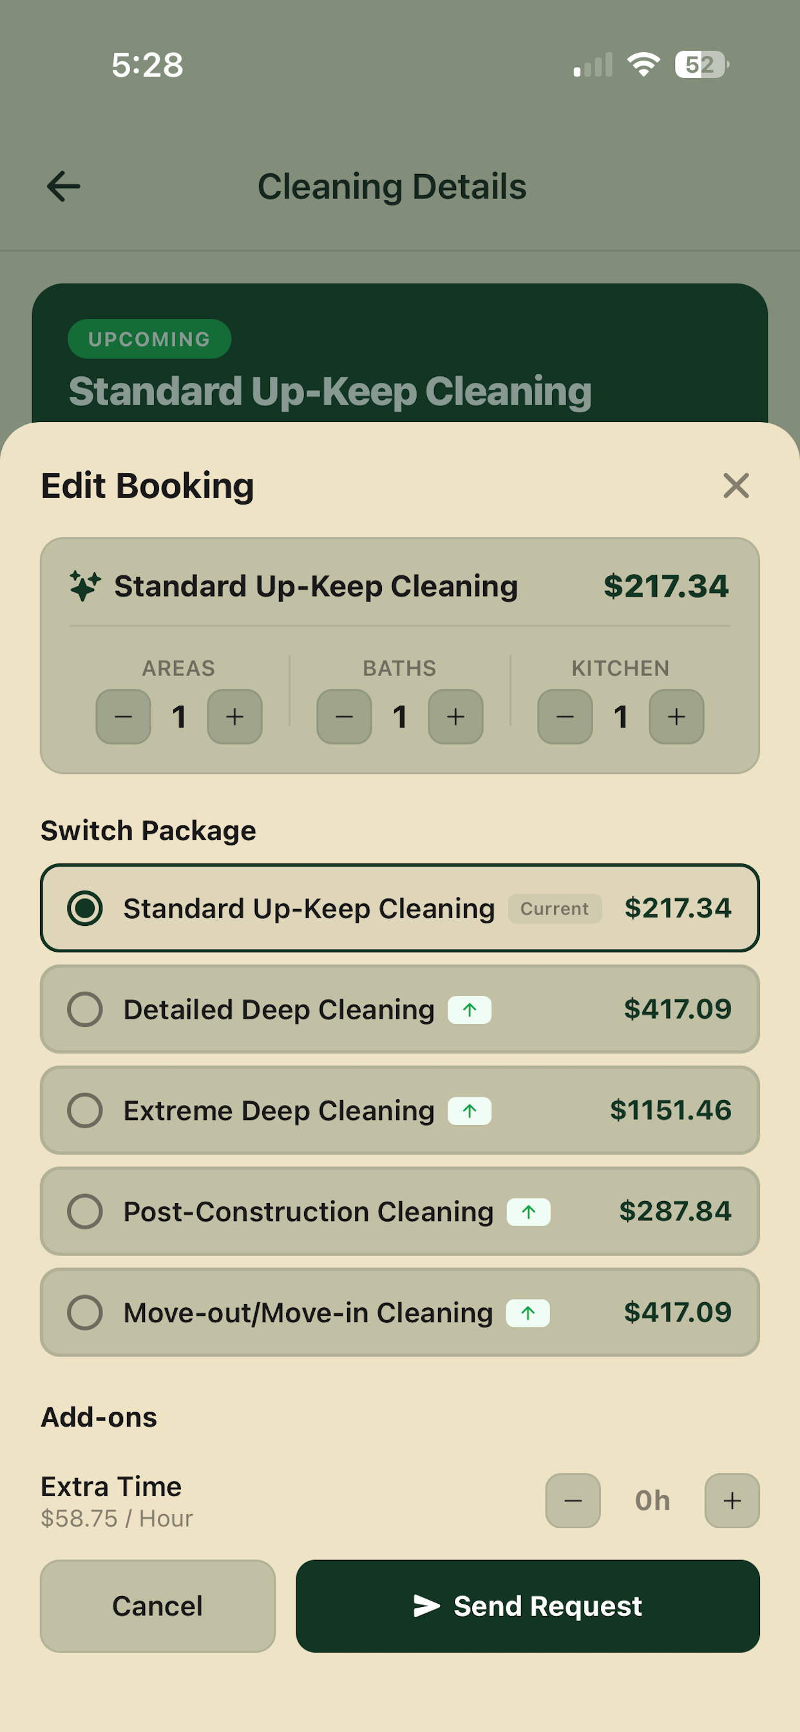Decrease the Kitchen count
This screenshot has height=1732, width=800.
coord(565,716)
